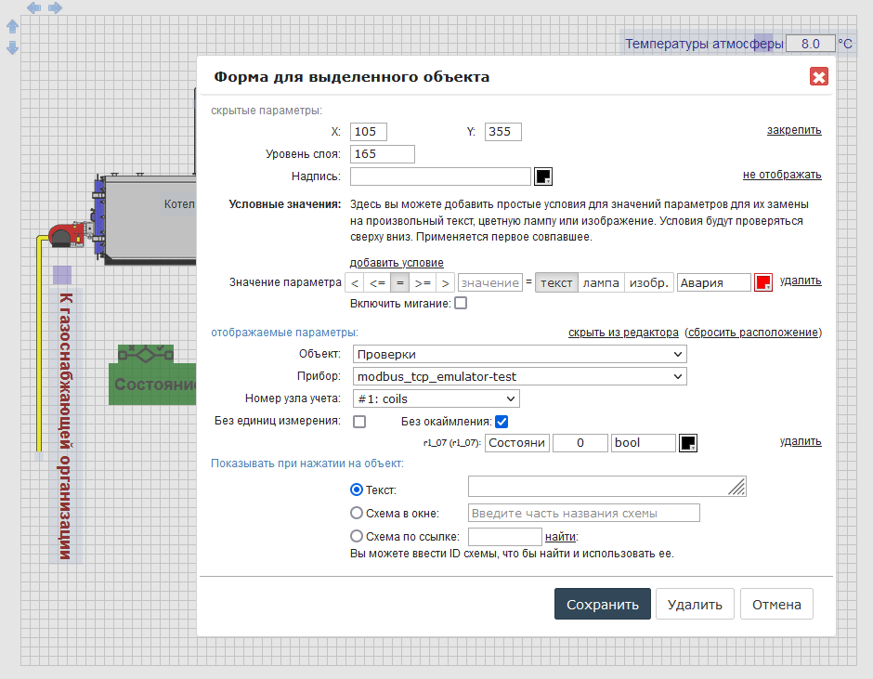
Task: Select the green valve symbol above Состояние
Action: click(146, 355)
